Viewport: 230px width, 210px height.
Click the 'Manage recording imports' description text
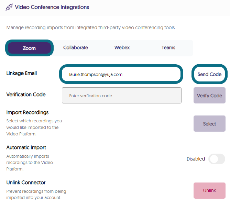click(91, 27)
